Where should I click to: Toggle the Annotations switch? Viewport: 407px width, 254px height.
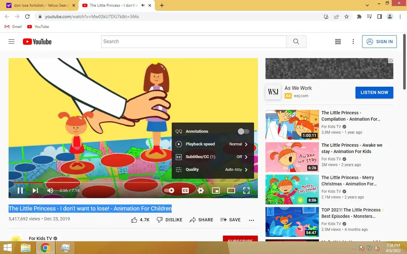coord(244,131)
